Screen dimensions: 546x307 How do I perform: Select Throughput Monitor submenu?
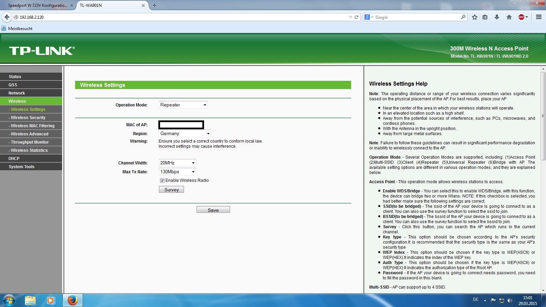coord(31,142)
